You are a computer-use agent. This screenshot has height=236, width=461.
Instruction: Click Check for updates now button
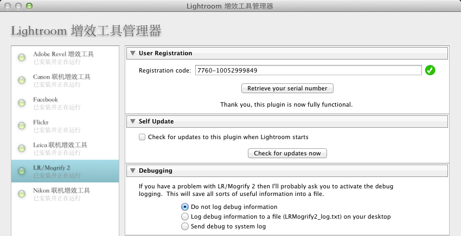coord(287,153)
